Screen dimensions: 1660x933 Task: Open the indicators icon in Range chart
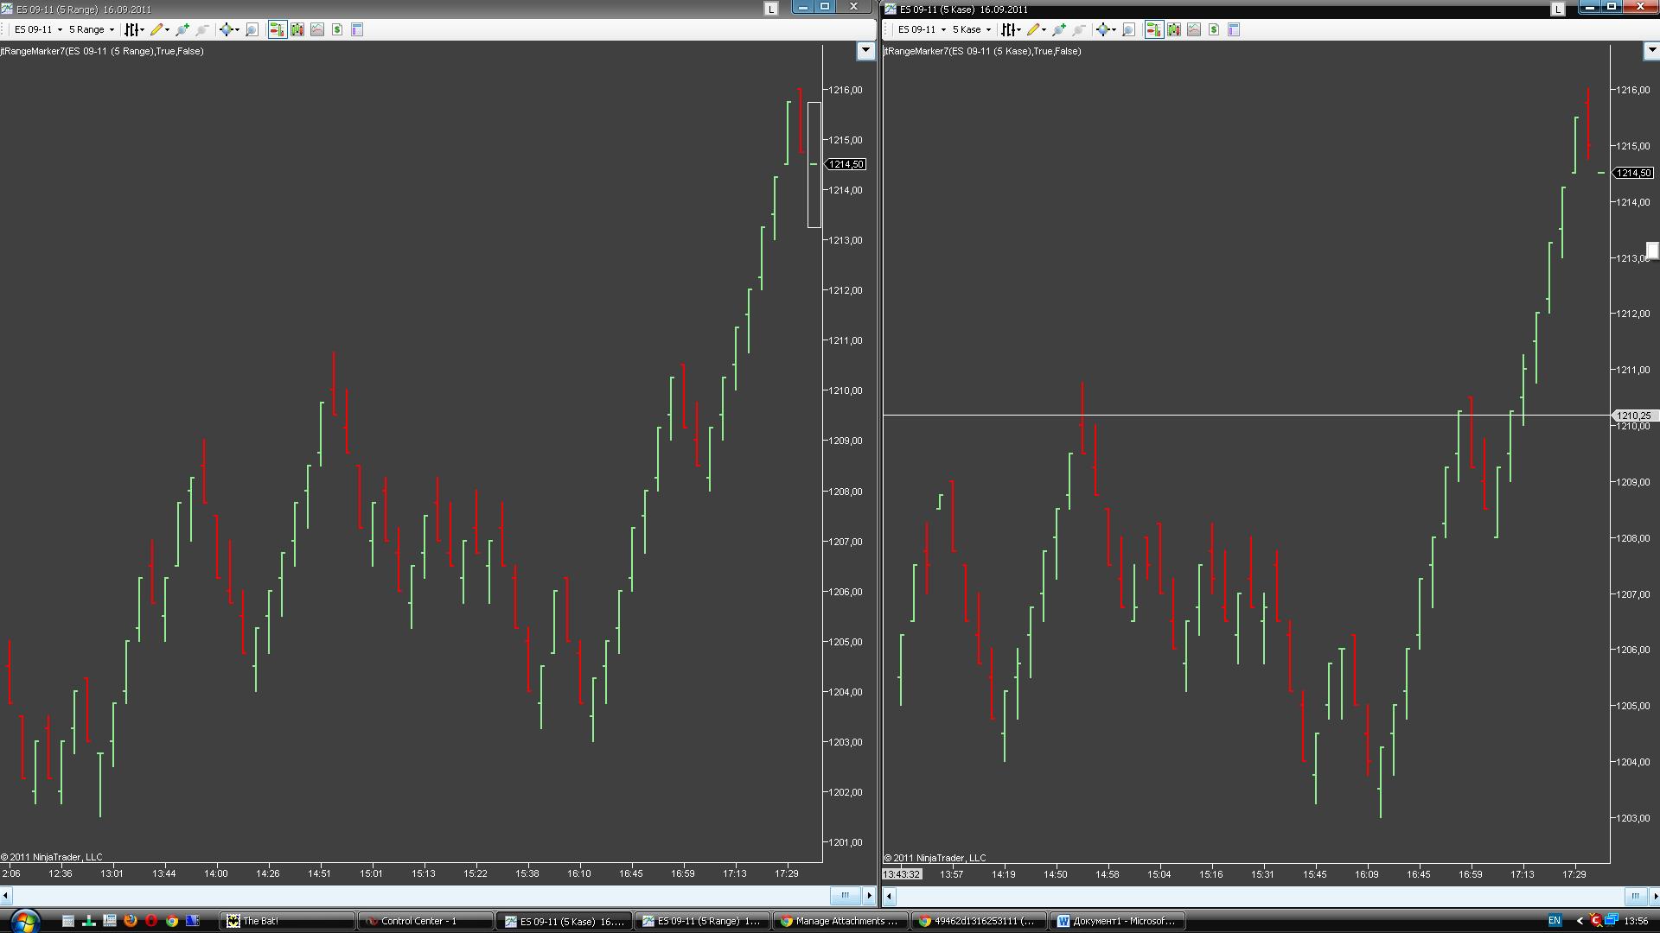(x=317, y=29)
